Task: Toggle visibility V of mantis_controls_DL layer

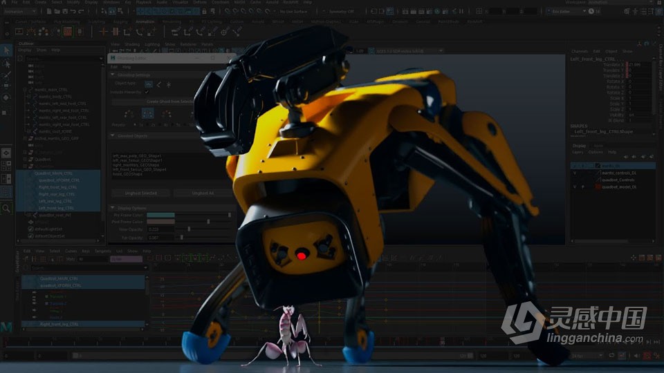Action: point(575,173)
